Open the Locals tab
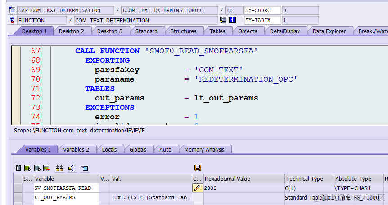Viewport: 388px width, 205px height. tap(109, 149)
